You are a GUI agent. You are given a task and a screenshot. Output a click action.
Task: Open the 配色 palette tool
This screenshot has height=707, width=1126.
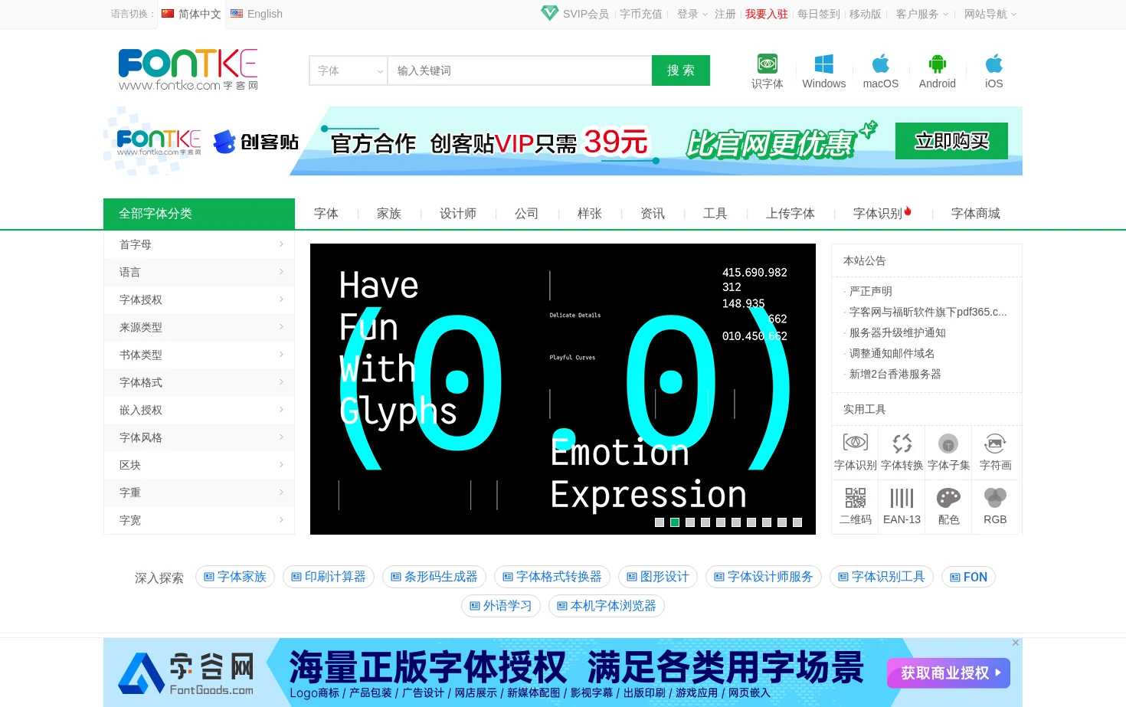pos(949,506)
